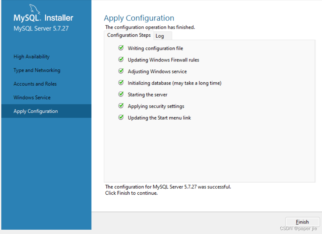
Task: Click the MySQL dolphin logo
Action: click(34, 9)
